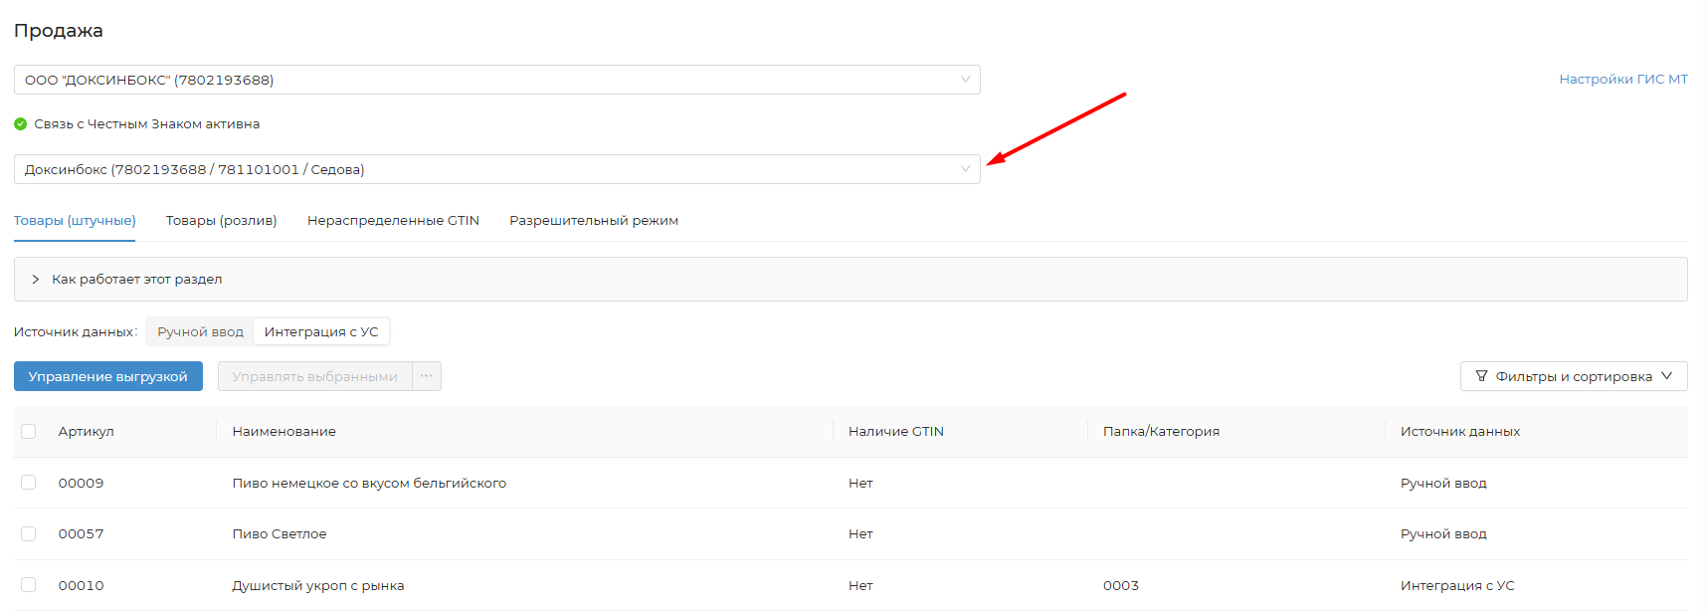Check the box for article 00057
Image resolution: width=1707 pixels, height=613 pixels.
(29, 534)
